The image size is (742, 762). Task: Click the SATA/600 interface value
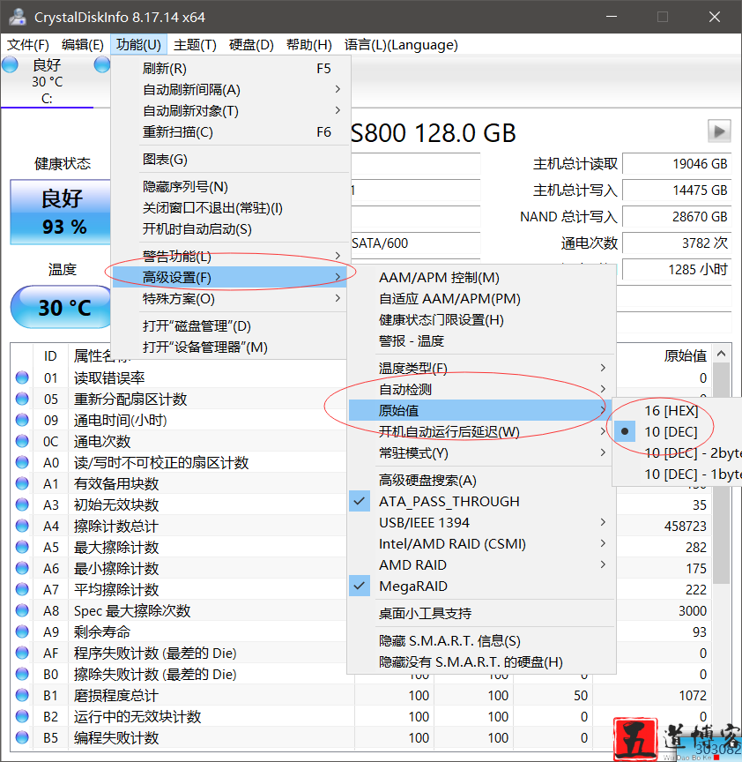pyautogui.click(x=380, y=243)
